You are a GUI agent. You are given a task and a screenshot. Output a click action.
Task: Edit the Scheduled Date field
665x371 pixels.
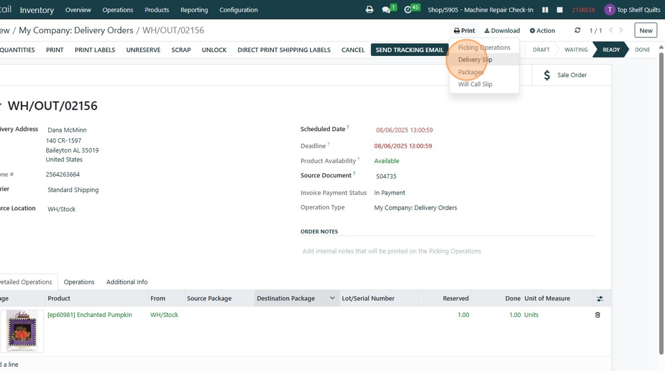[404, 130]
